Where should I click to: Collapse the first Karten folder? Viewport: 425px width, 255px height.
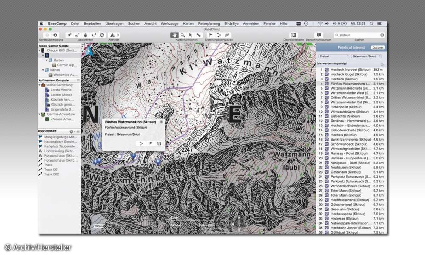[46, 60]
